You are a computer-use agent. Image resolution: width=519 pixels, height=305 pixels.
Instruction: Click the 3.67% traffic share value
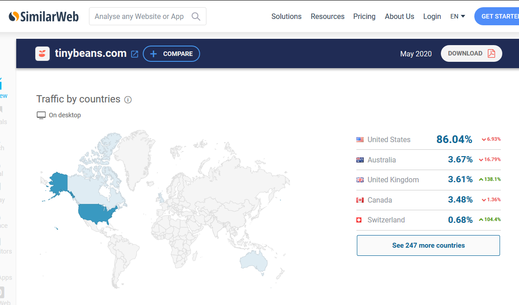[x=460, y=160]
